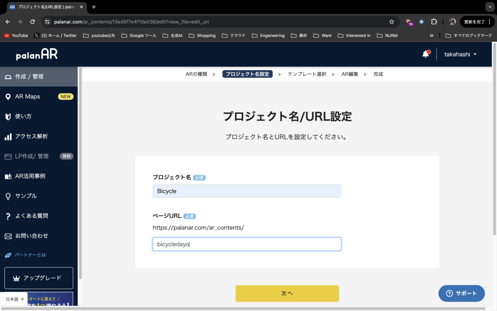Open the LP作成/管理 page
The height and width of the screenshot is (311, 497).
tap(31, 156)
